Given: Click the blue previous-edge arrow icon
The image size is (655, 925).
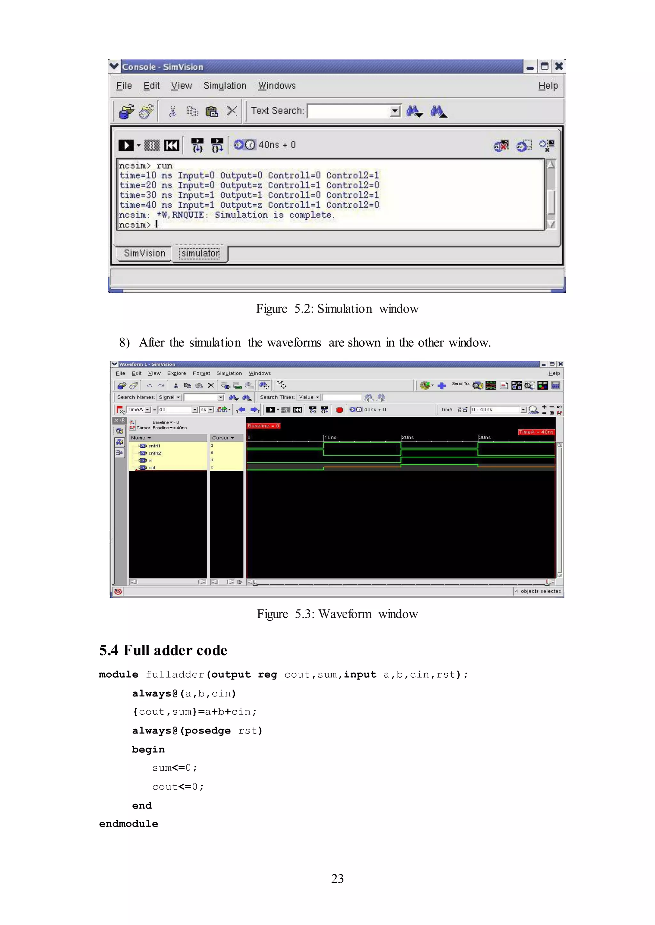Looking at the screenshot, I should pos(241,410).
